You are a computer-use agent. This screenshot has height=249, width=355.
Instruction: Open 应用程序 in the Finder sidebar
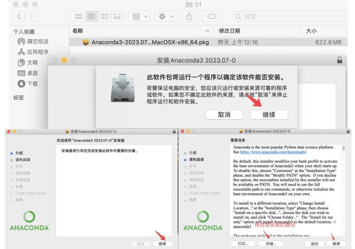click(33, 52)
